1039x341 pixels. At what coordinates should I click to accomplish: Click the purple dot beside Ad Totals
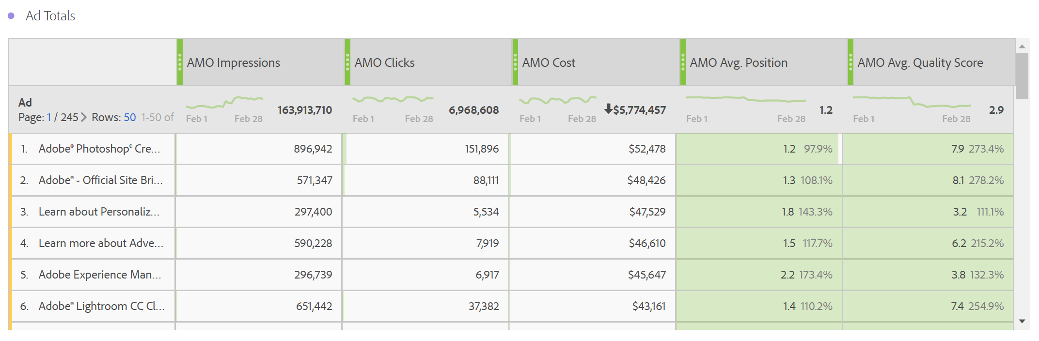point(11,16)
